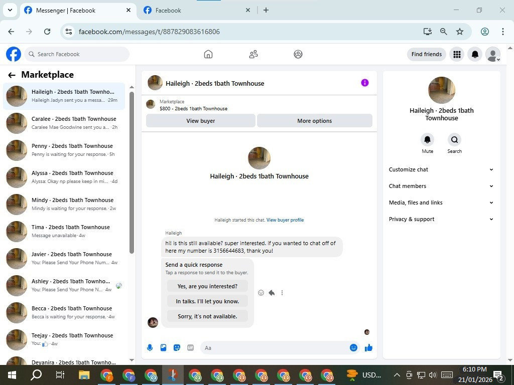Show hidden system tray icons
The image size is (514, 385).
397,375
